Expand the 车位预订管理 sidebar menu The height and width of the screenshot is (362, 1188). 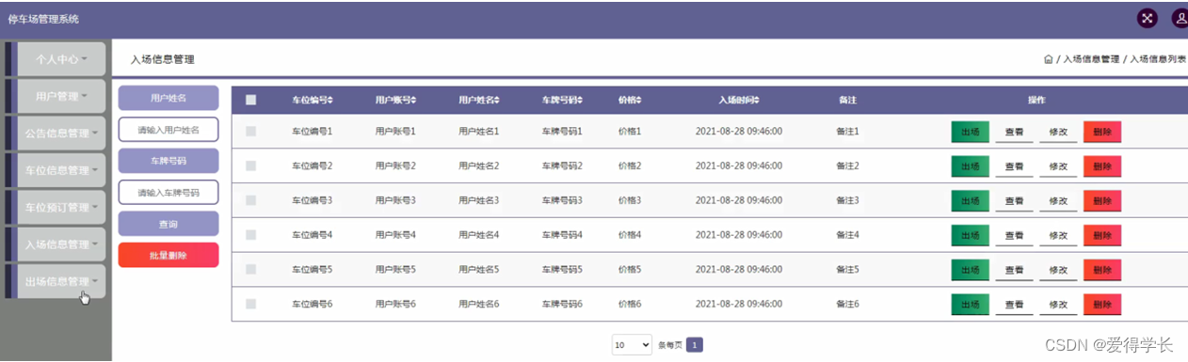click(61, 207)
